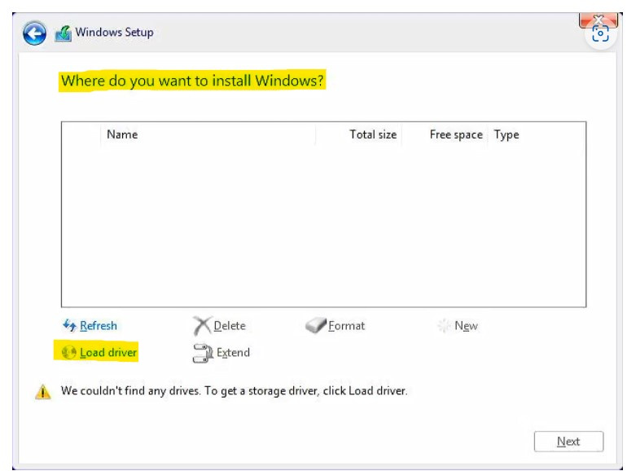Refresh the drive list
This screenshot has height=471, width=627.
(99, 326)
